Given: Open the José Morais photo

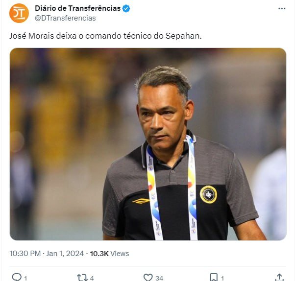Looking at the screenshot, I should click(147, 144).
